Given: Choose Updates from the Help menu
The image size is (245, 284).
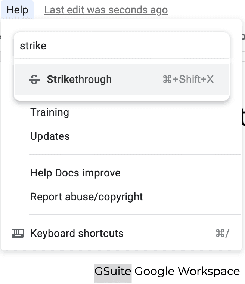Looking at the screenshot, I should tap(50, 136).
